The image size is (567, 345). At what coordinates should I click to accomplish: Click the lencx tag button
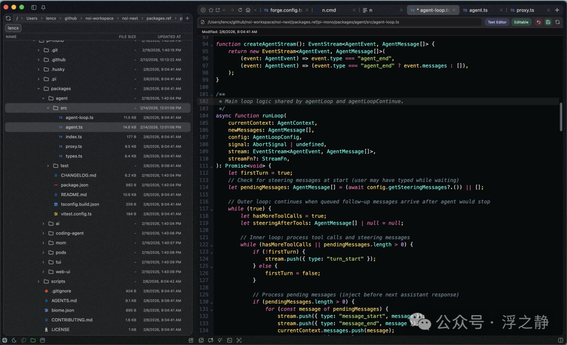tap(13, 28)
